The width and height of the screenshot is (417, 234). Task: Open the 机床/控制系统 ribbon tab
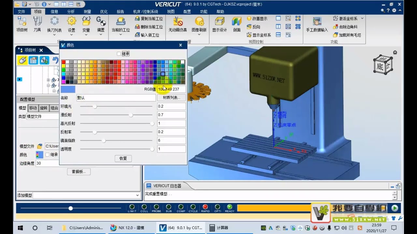coord(146,11)
